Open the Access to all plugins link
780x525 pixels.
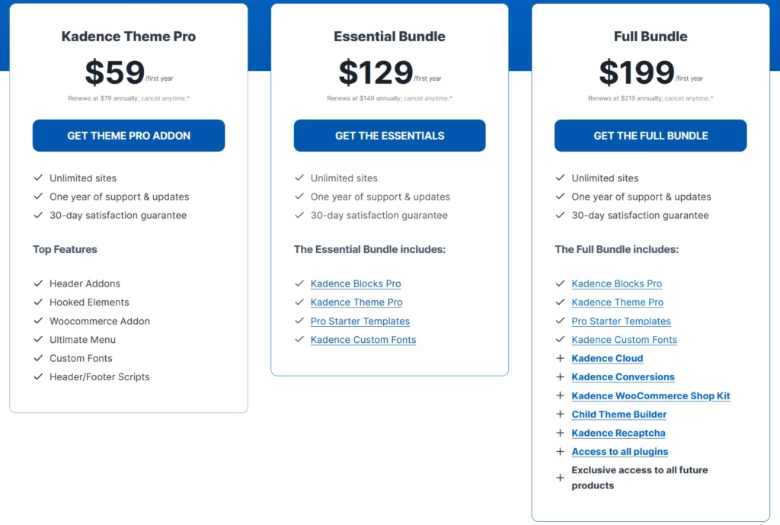pyautogui.click(x=620, y=451)
